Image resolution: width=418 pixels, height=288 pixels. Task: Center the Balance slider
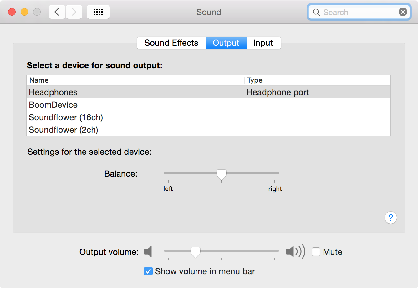click(222, 173)
